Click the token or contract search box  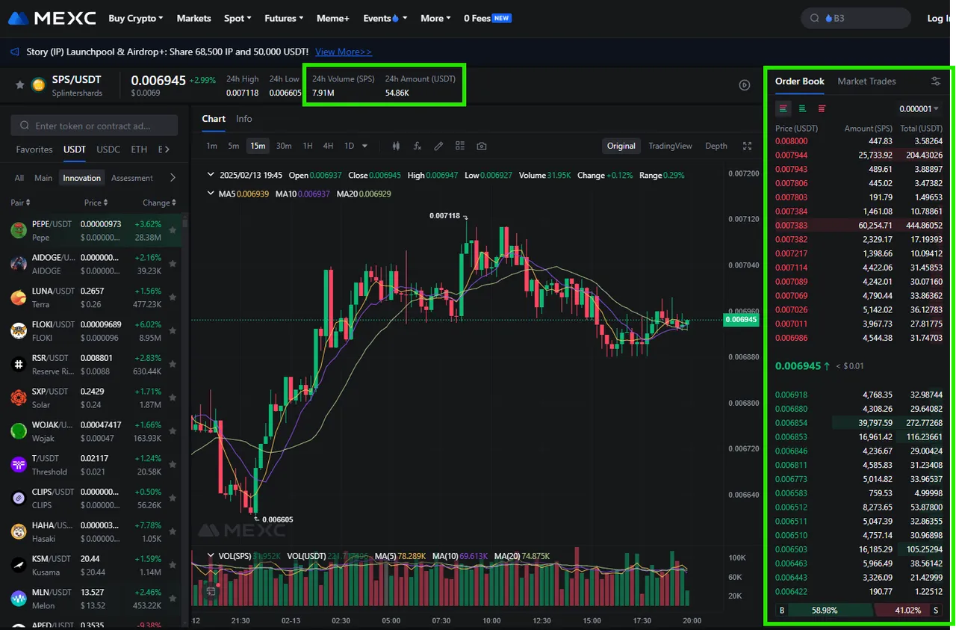tap(94, 126)
